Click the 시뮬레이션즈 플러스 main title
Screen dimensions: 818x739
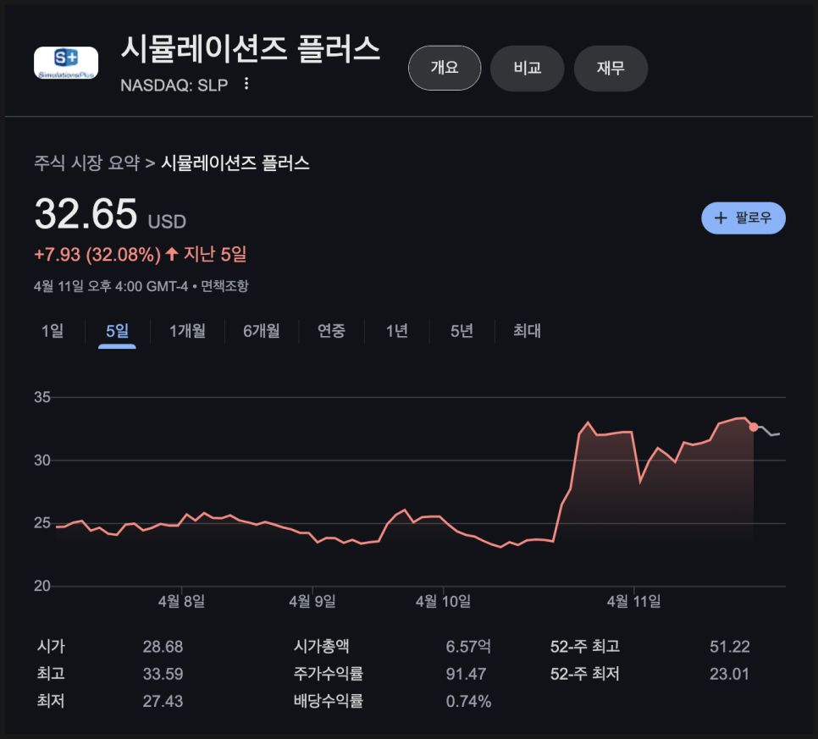(251, 49)
